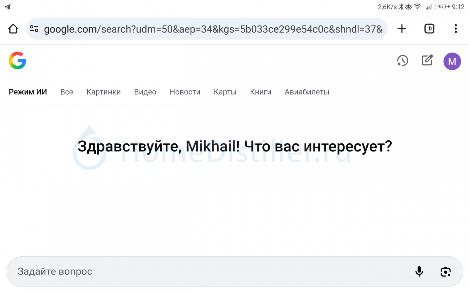This screenshot has height=293, width=469.
Task: Open site settings icon in address bar
Action: pyautogui.click(x=34, y=29)
